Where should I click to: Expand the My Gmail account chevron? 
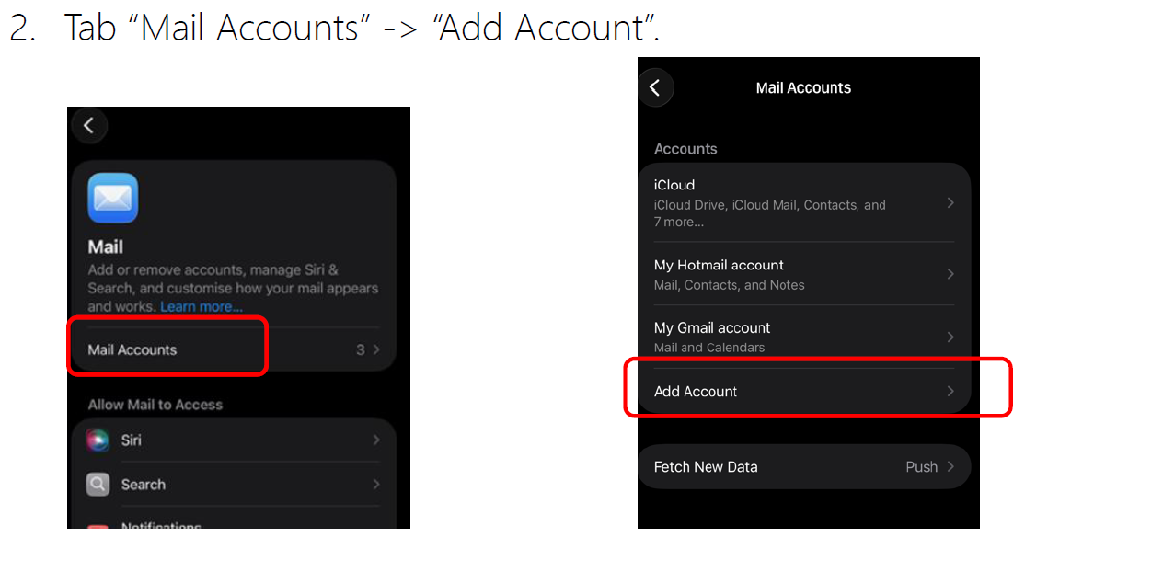[950, 337]
